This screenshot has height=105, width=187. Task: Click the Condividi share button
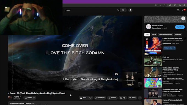pos(100,98)
